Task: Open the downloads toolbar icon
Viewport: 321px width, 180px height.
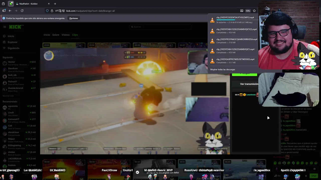Action: (x=242, y=11)
